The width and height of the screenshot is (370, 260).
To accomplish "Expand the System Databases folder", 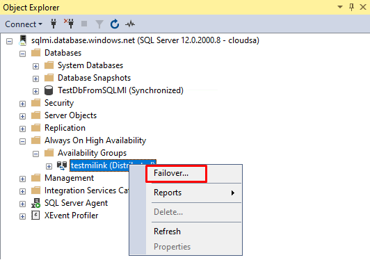I will (x=35, y=67).
